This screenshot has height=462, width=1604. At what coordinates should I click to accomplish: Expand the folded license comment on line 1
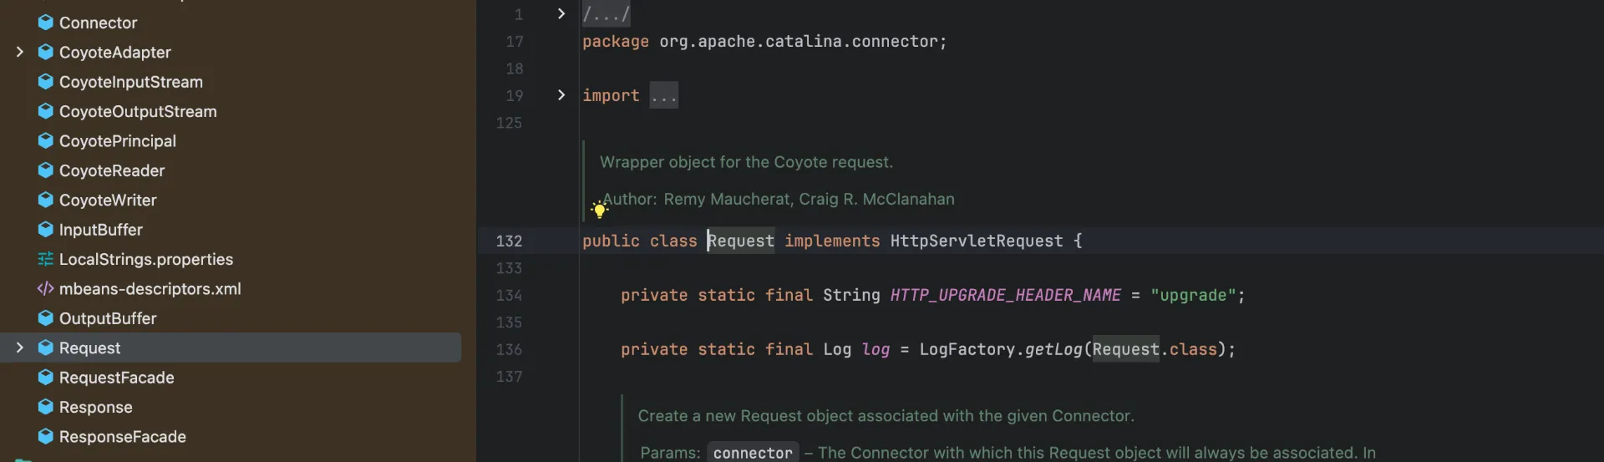[561, 14]
